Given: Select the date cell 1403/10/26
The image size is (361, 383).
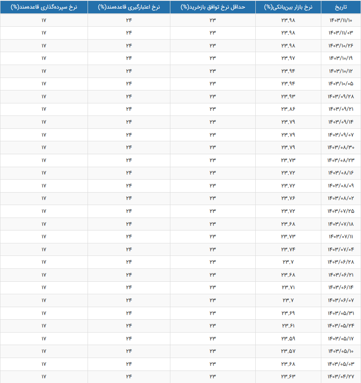Looking at the screenshot, I should click(340, 46).
